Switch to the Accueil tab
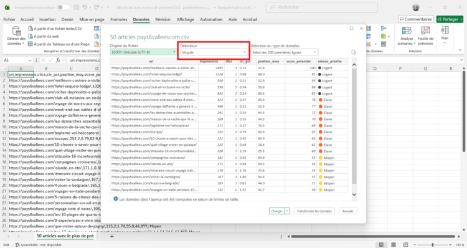The image size is (467, 248). tap(27, 19)
